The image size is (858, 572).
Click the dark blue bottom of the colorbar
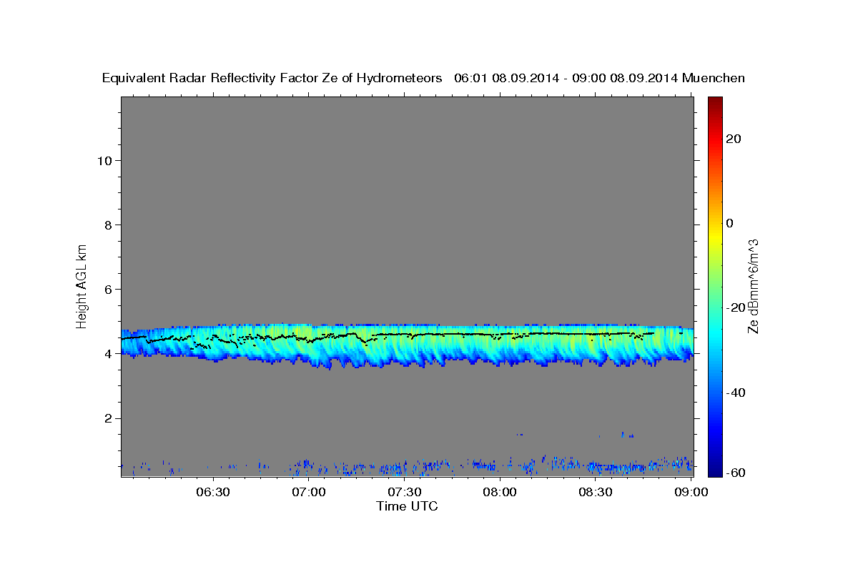click(715, 470)
